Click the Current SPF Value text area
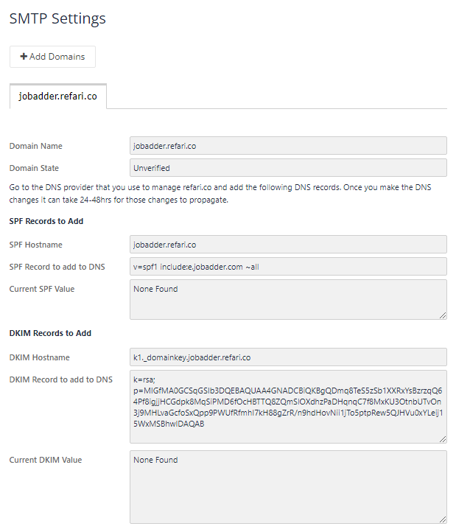456x532 pixels. [288, 300]
